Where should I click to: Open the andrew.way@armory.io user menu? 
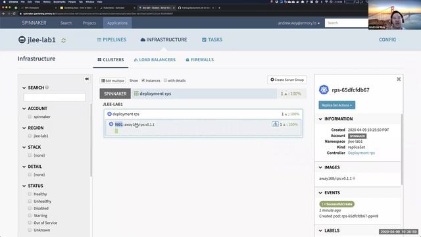(x=299, y=23)
